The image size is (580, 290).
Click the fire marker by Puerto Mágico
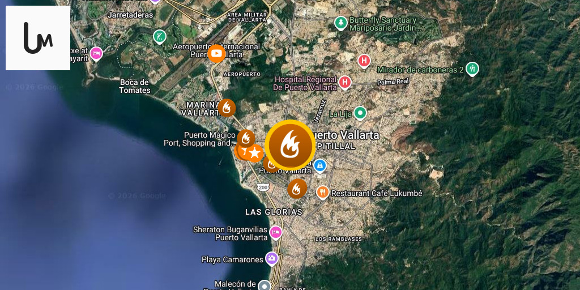click(x=246, y=138)
